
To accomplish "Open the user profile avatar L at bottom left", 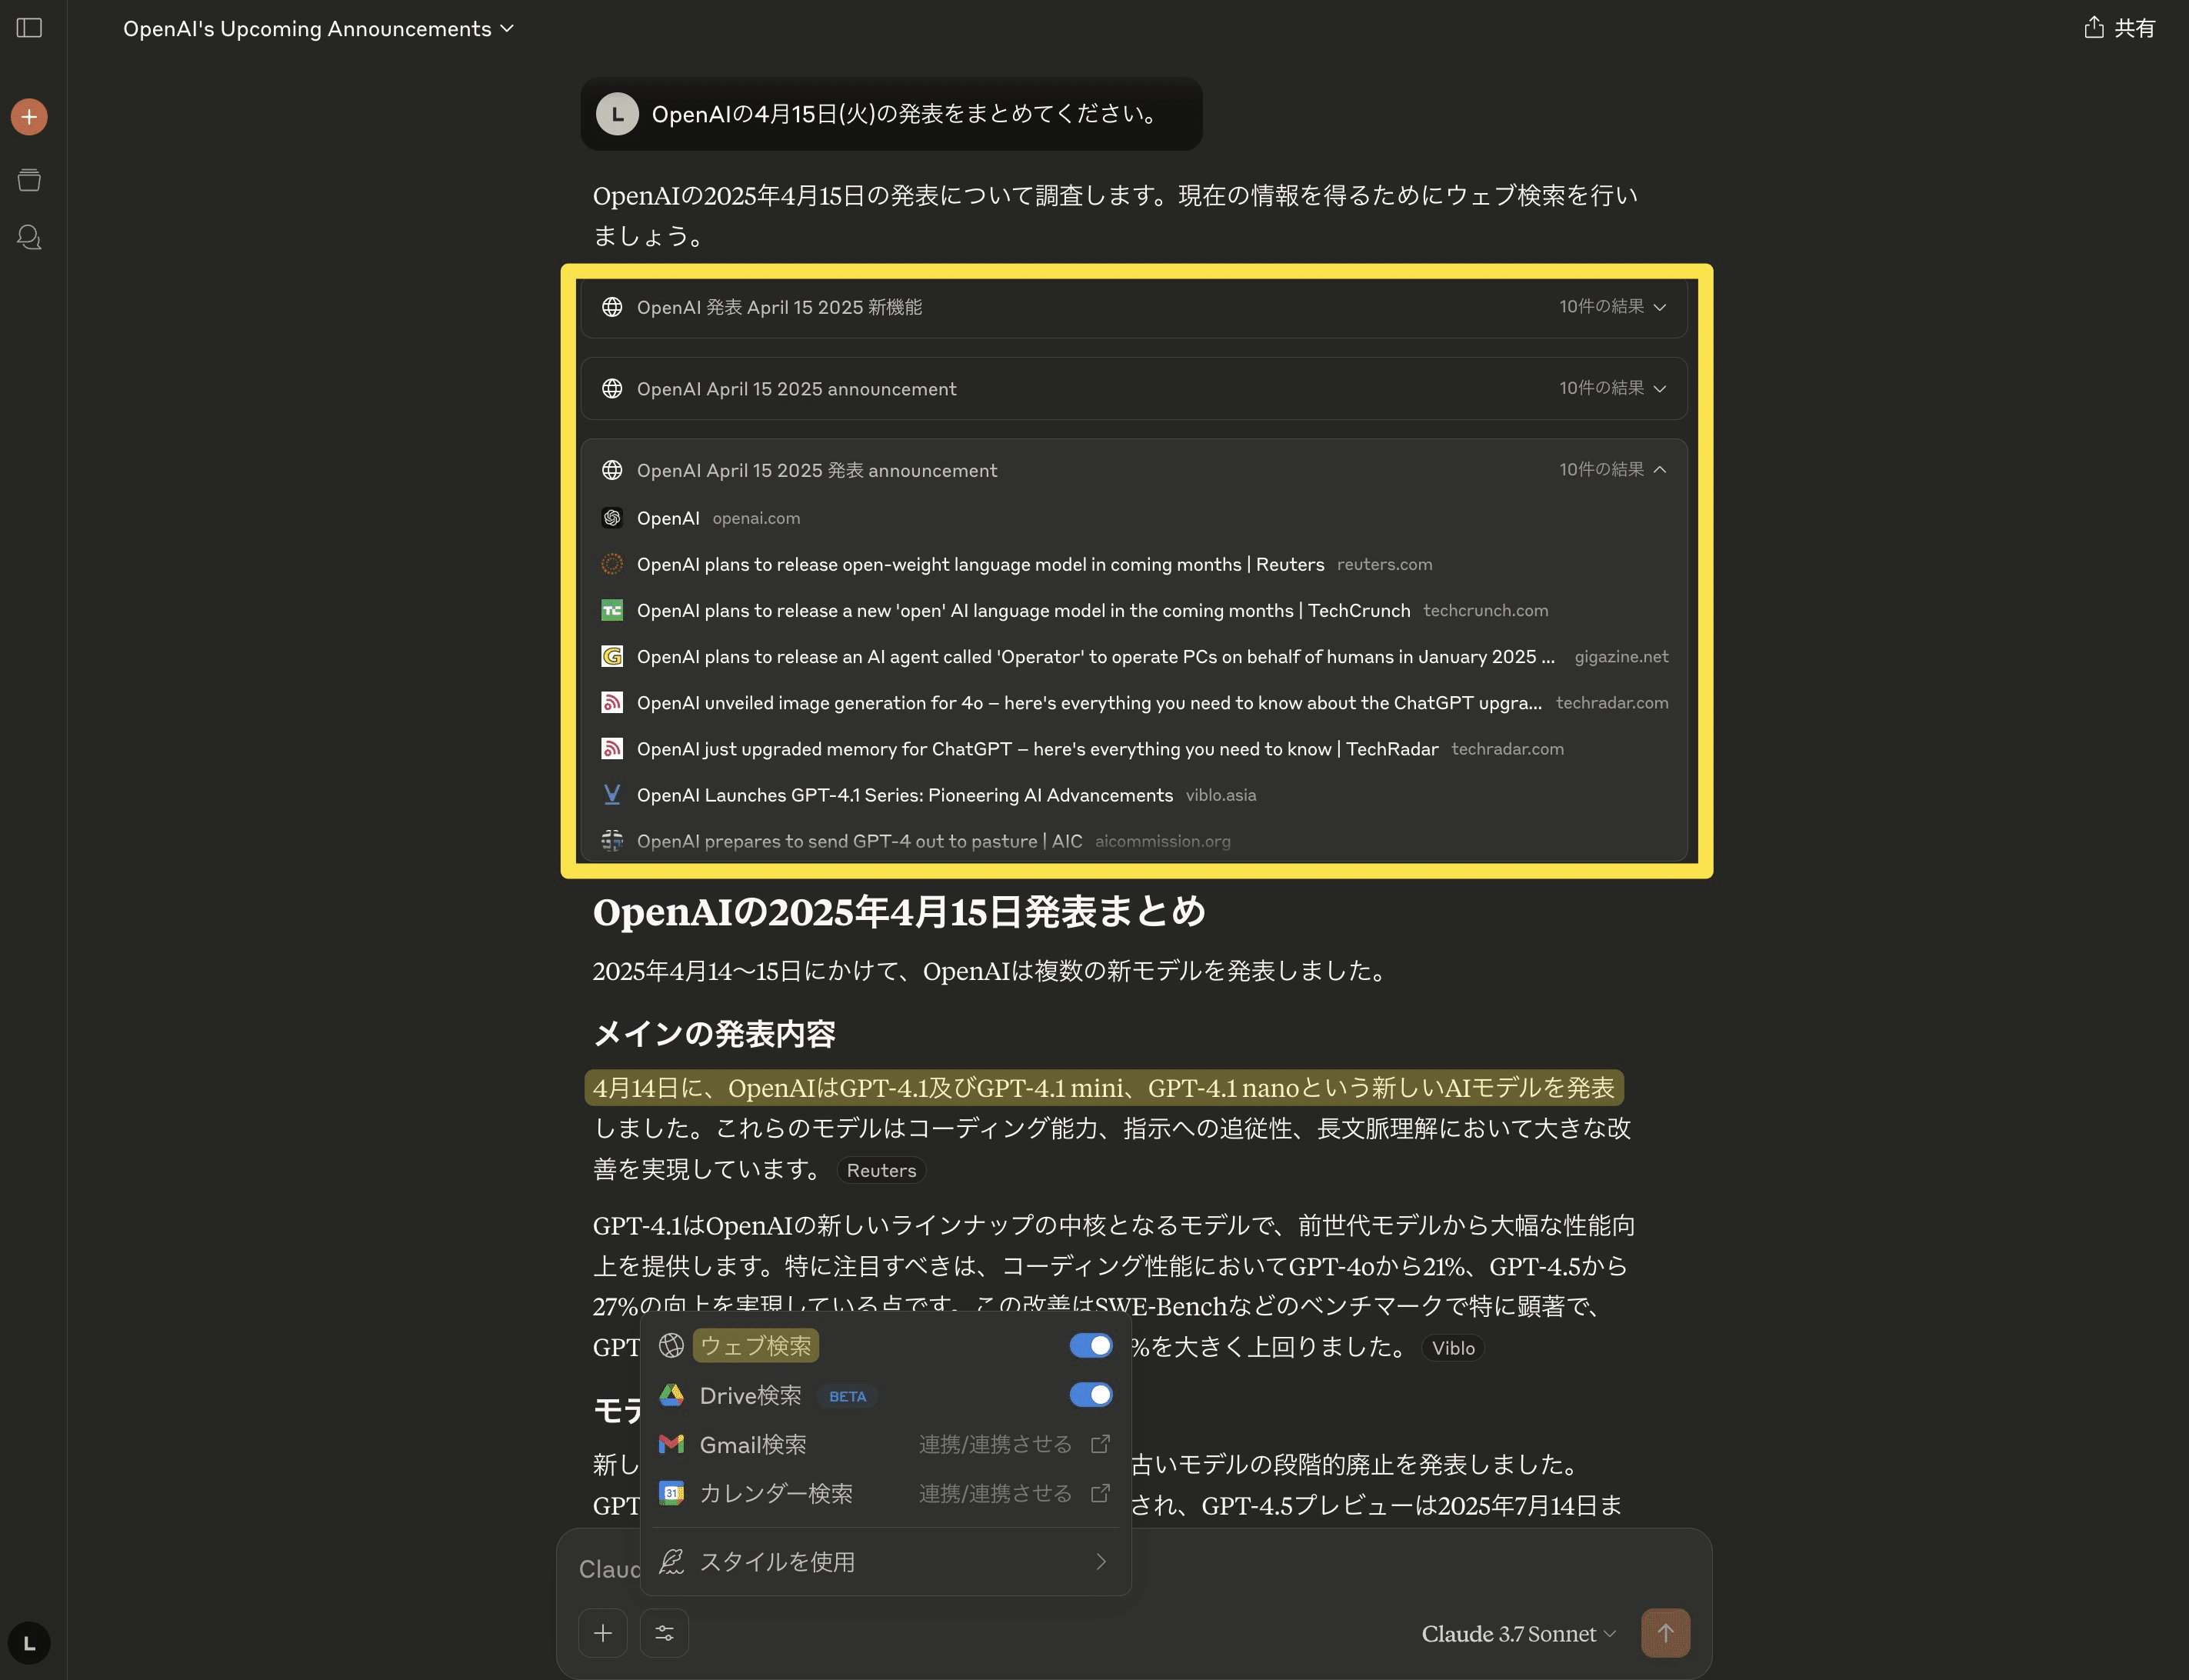I will click(x=29, y=1642).
